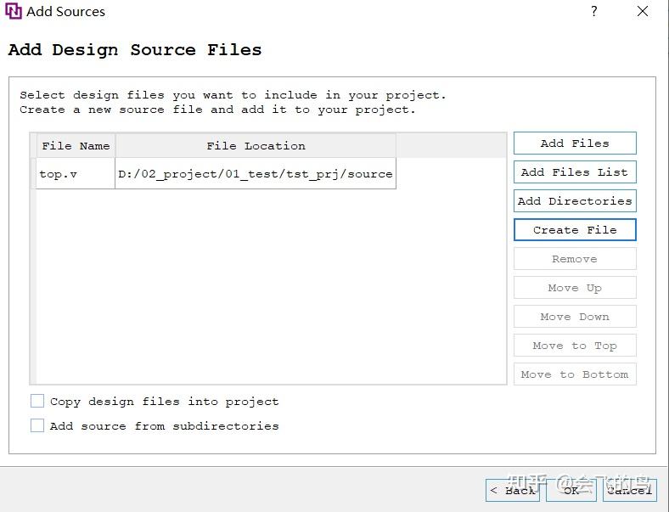
Task: Click Move to Bottom
Action: (575, 374)
